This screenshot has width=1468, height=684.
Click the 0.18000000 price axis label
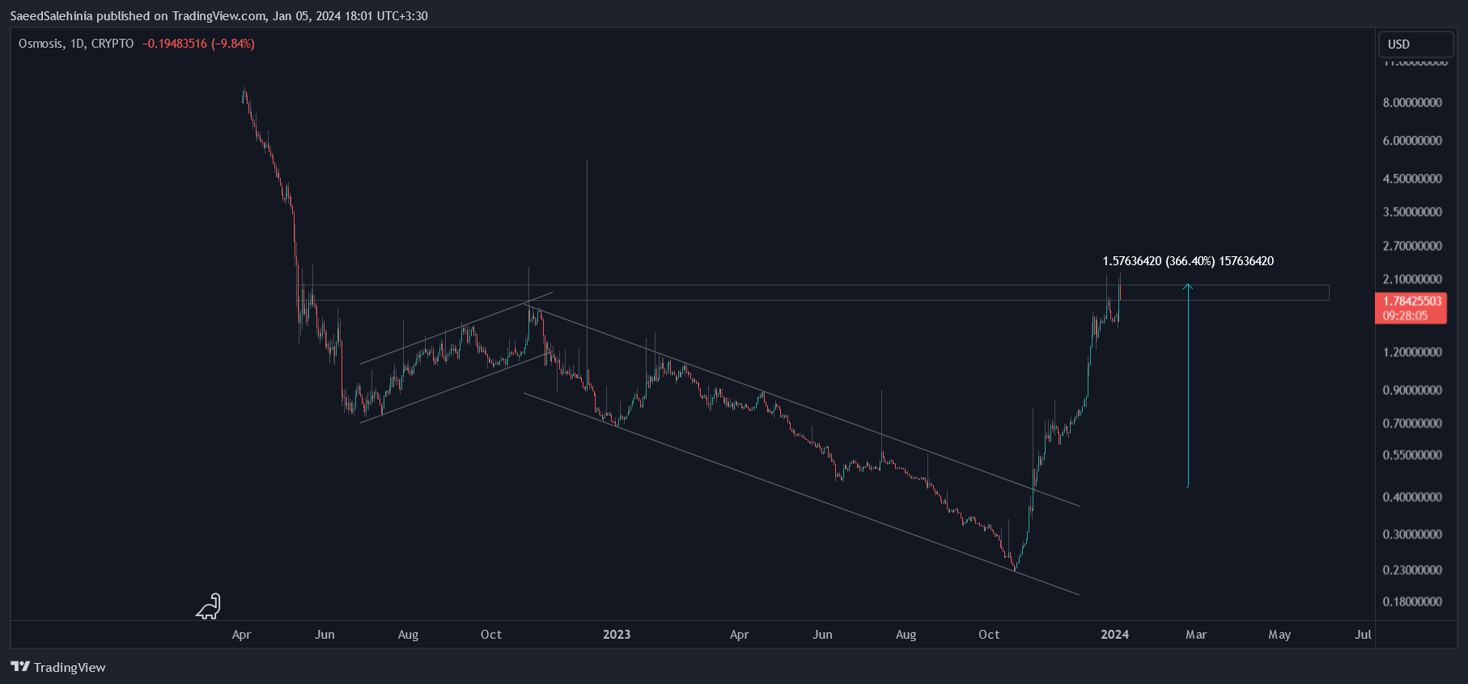click(1412, 602)
